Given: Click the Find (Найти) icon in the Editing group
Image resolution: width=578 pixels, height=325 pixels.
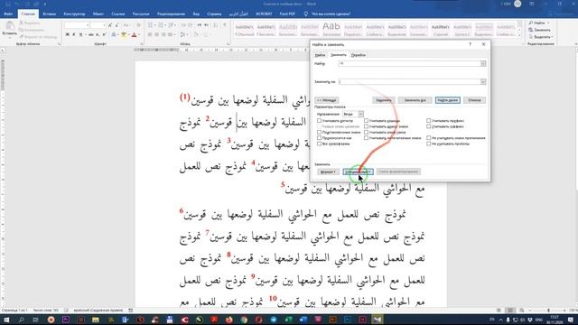Looking at the screenshot, I should coord(531,23).
